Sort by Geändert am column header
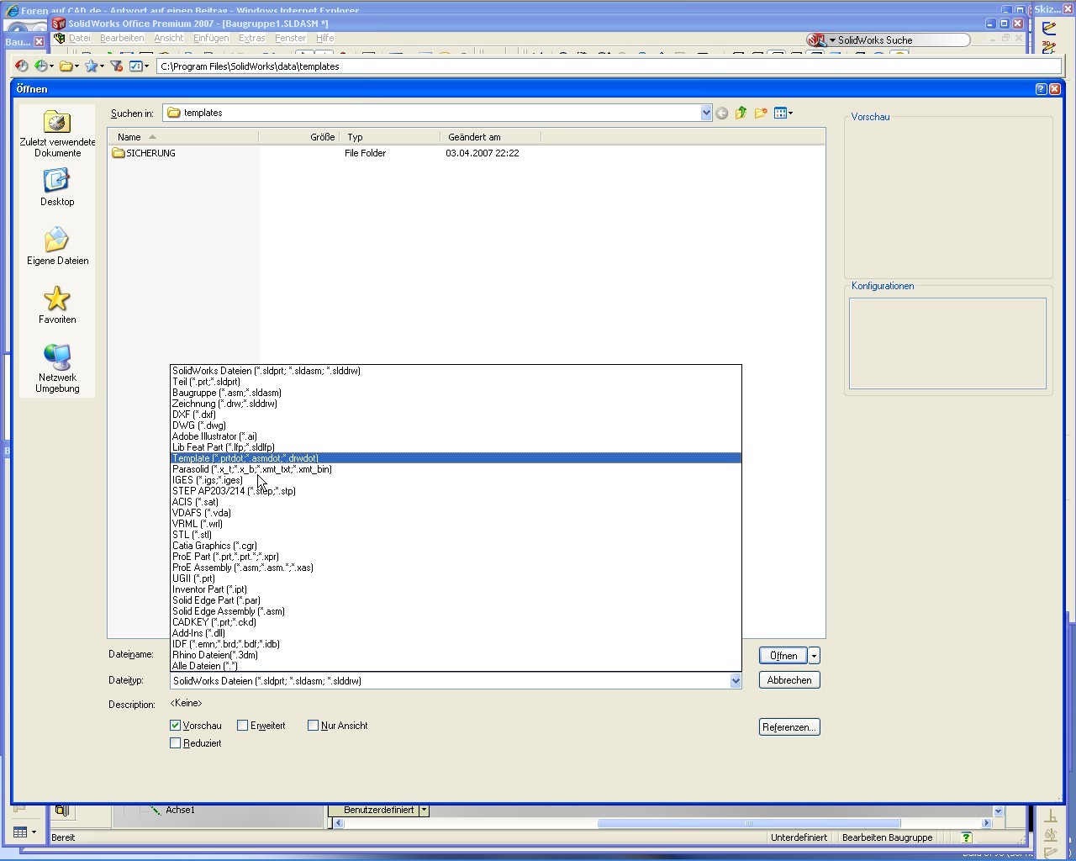This screenshot has height=861, width=1076. 490,137
